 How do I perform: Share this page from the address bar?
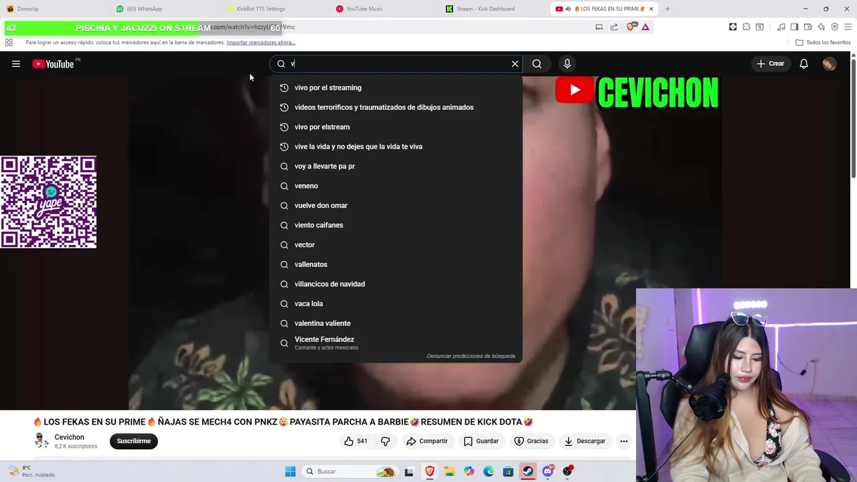pyautogui.click(x=614, y=27)
